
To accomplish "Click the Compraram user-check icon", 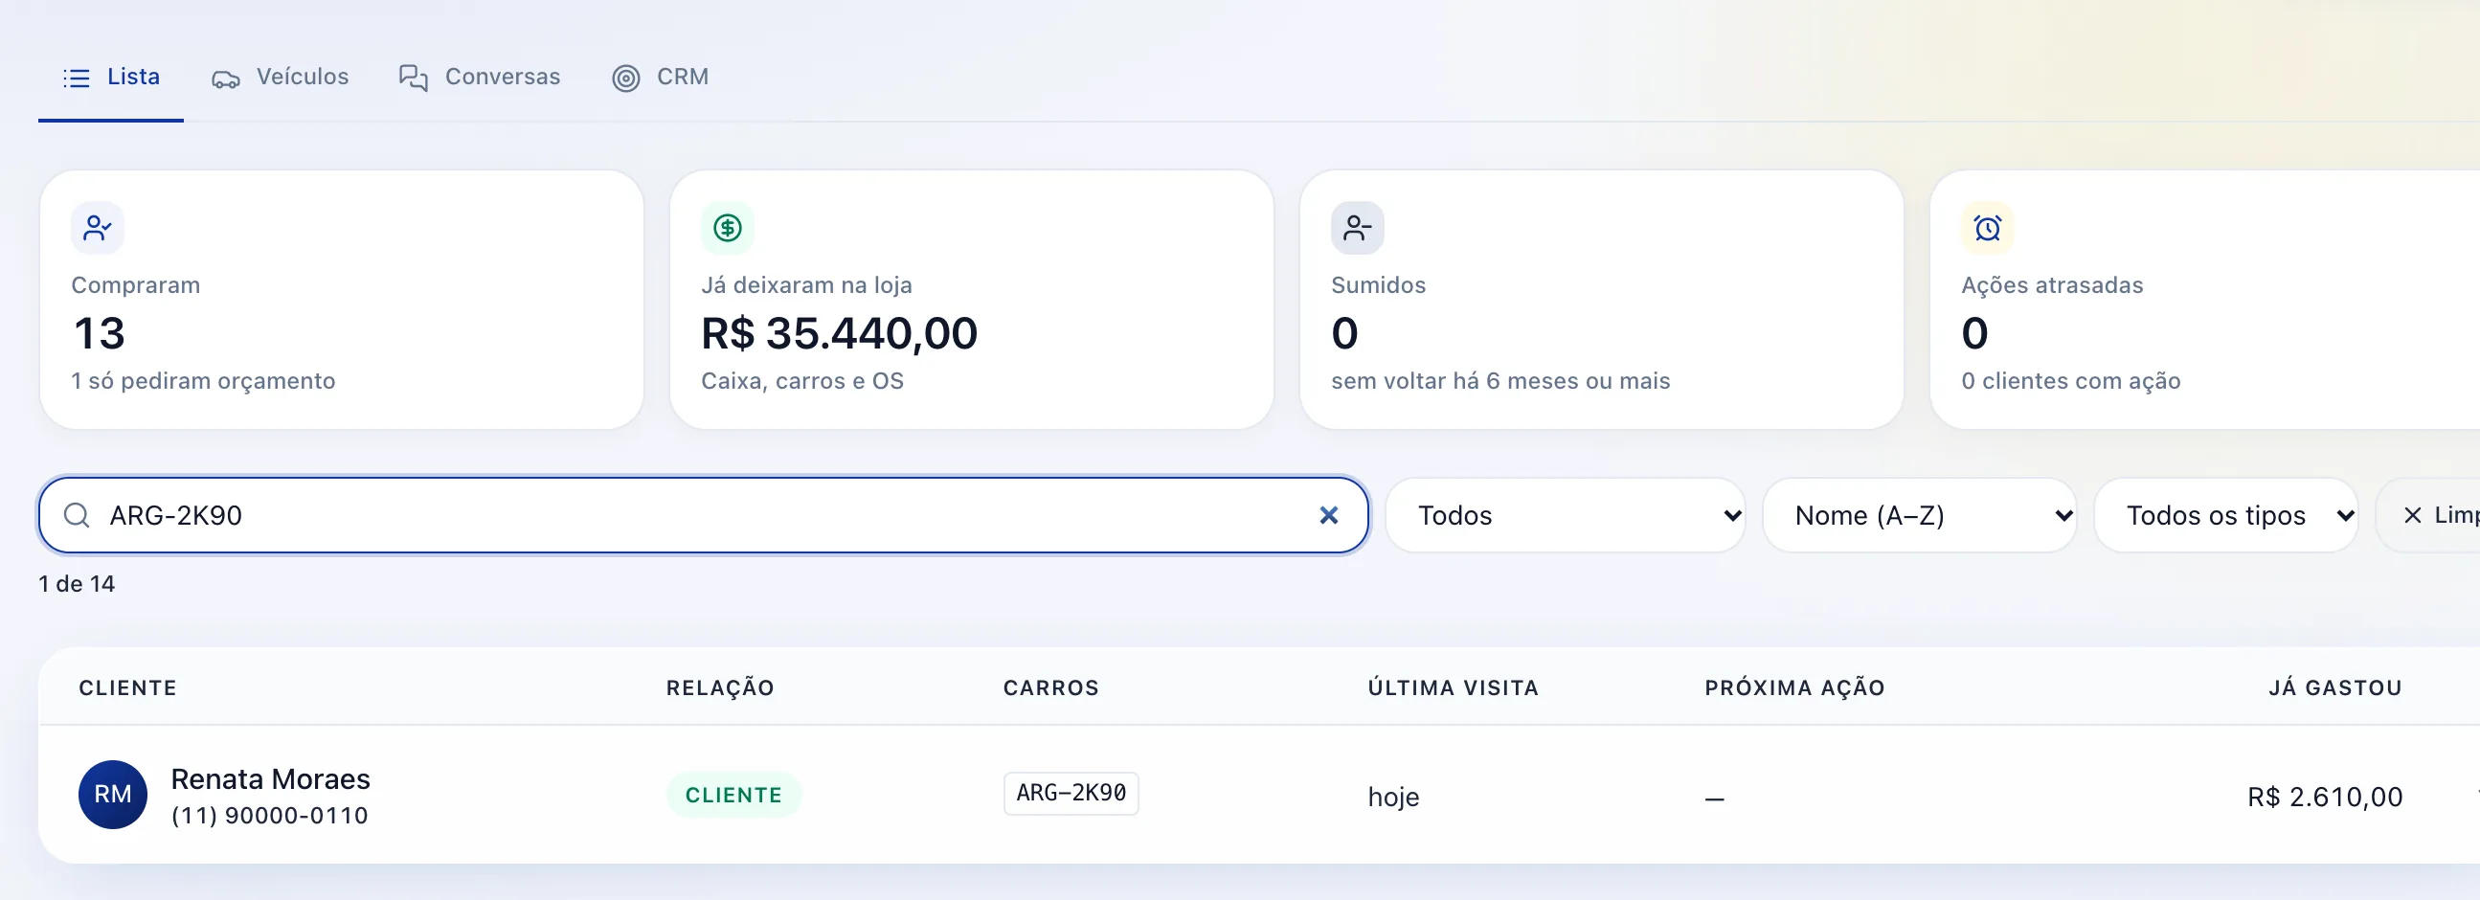I will 98,228.
